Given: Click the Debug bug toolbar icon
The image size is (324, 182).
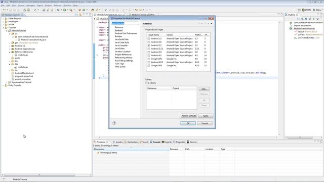Looking at the screenshot, I should 58,10.
